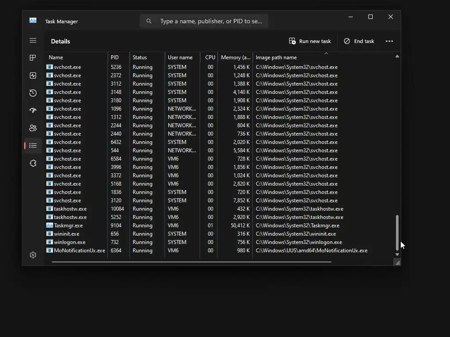
Task: Select svchost.exe with PID 1096
Action: 220,109
